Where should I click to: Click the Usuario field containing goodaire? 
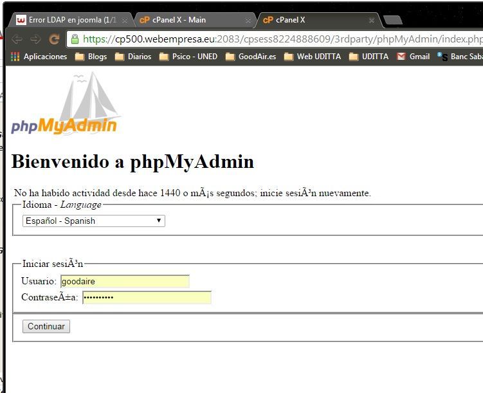[x=125, y=282]
